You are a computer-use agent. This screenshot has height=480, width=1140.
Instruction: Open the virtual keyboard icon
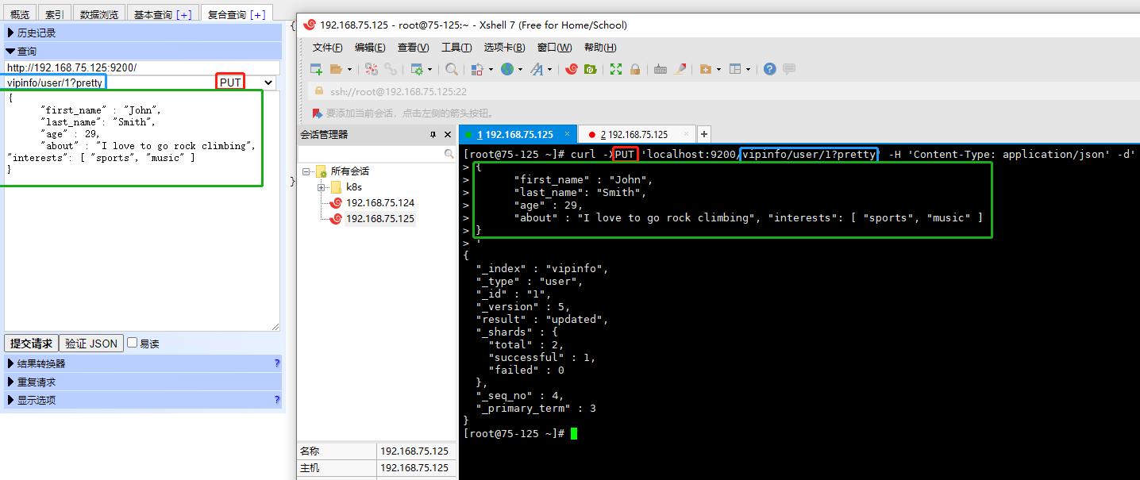(660, 69)
